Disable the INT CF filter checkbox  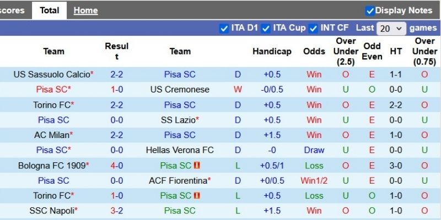(314, 28)
